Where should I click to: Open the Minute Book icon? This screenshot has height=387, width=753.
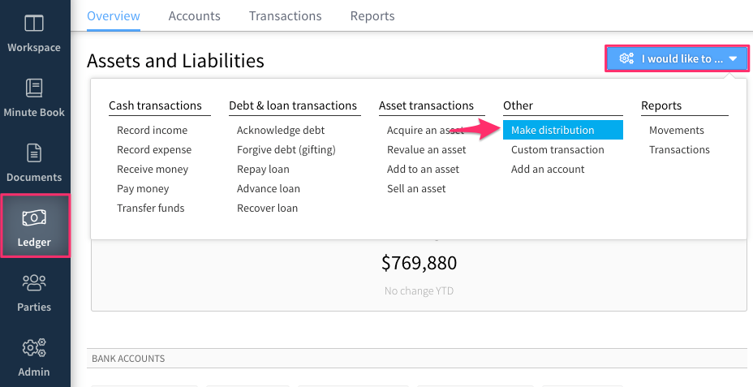click(x=33, y=88)
